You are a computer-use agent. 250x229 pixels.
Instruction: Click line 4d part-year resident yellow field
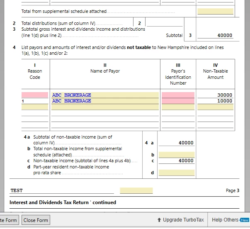[177, 173]
